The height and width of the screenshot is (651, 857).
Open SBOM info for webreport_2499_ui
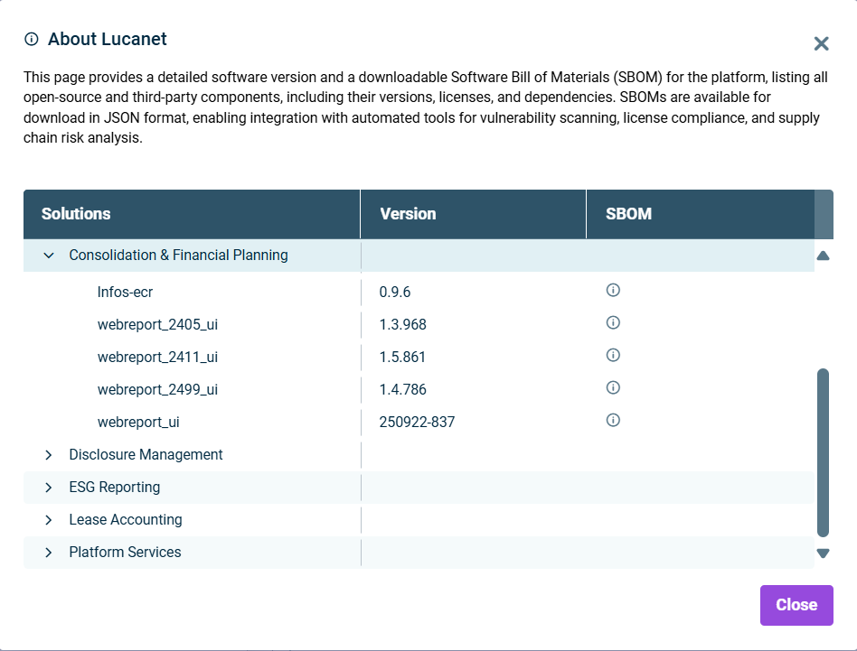[613, 387]
